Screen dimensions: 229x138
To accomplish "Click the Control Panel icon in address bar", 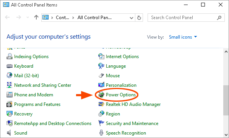I will (45, 17).
